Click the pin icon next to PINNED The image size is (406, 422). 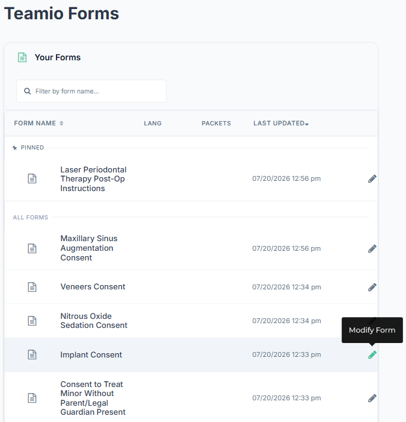(15, 148)
